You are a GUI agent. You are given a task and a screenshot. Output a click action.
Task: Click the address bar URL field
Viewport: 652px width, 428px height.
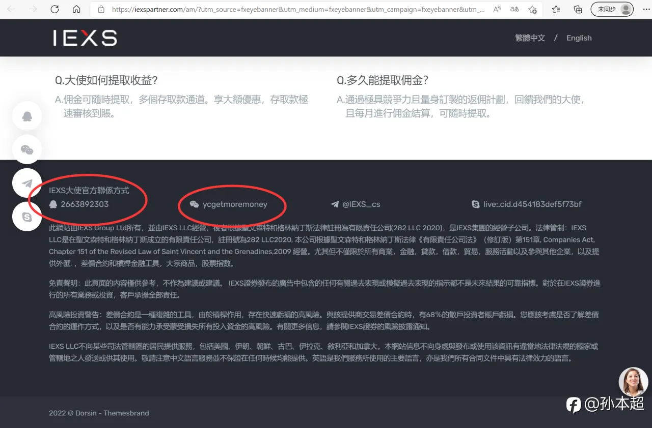pos(298,9)
